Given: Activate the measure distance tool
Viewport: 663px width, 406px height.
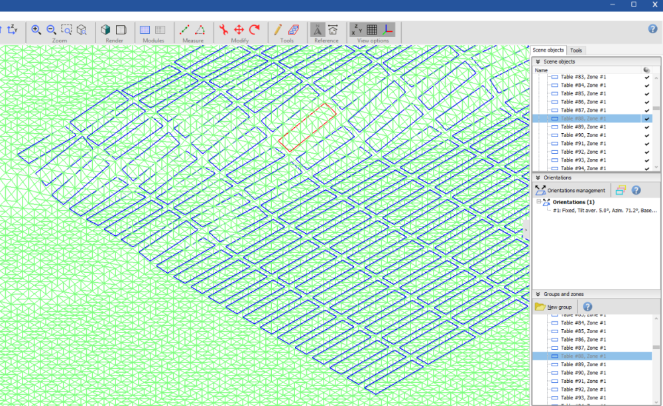Looking at the screenshot, I should (185, 30).
